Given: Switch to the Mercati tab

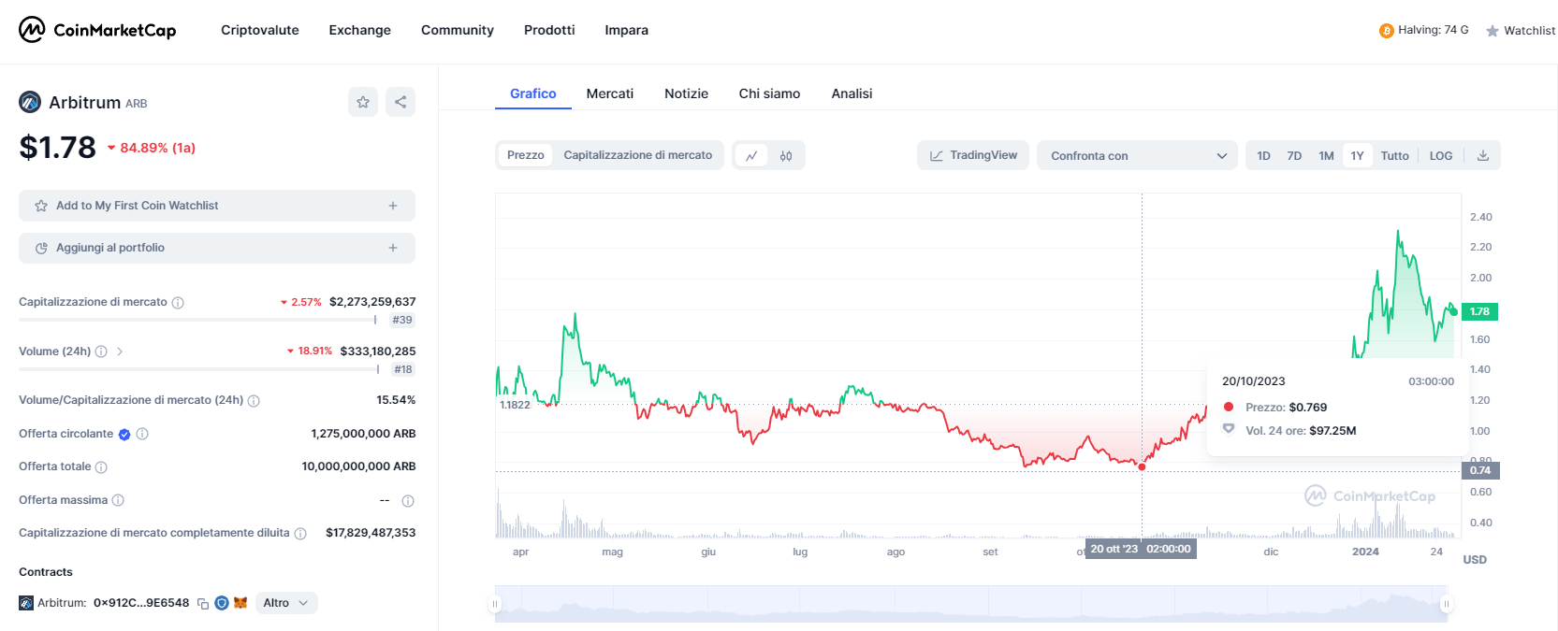Looking at the screenshot, I should (609, 93).
